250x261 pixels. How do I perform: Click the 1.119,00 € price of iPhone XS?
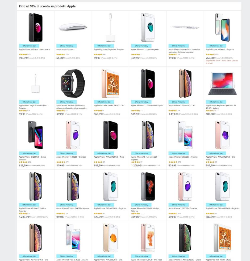click(173, 114)
